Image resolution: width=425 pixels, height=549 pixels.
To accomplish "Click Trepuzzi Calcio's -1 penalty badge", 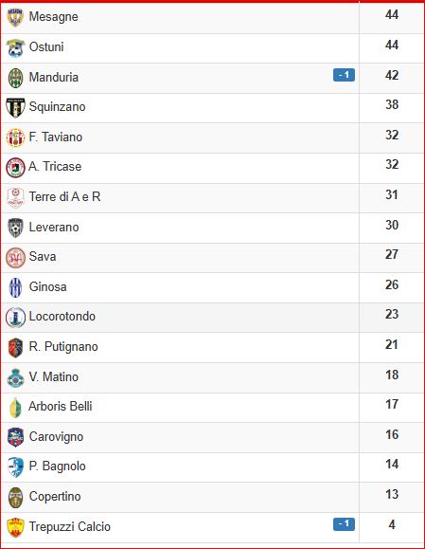I will [344, 524].
